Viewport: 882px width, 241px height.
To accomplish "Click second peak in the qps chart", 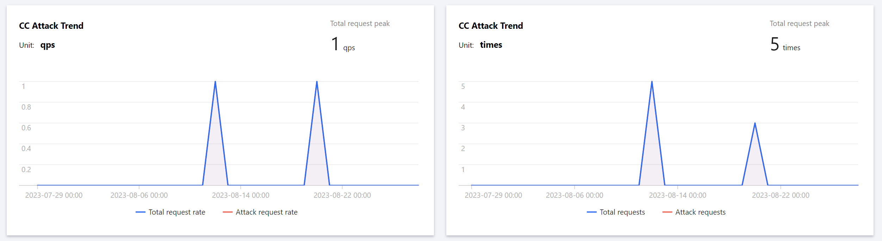I will [x=317, y=82].
